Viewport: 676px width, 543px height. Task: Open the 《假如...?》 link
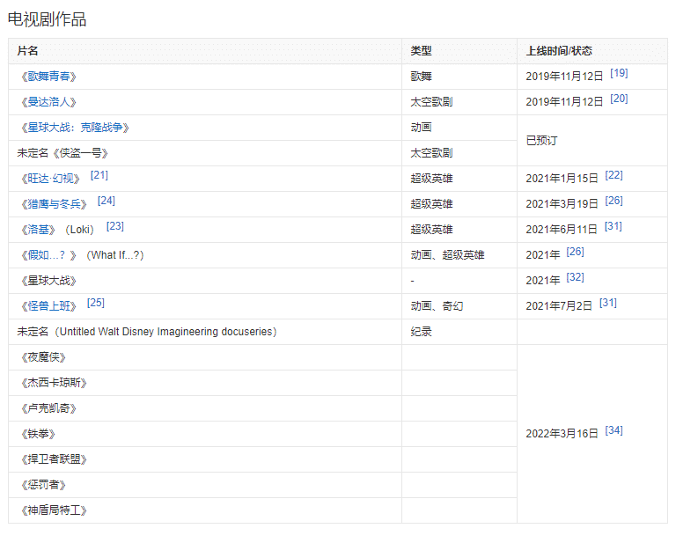point(48,255)
